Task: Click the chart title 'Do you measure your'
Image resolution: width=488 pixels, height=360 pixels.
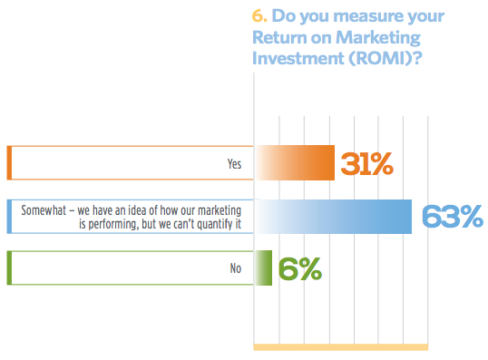Action: pos(358,15)
